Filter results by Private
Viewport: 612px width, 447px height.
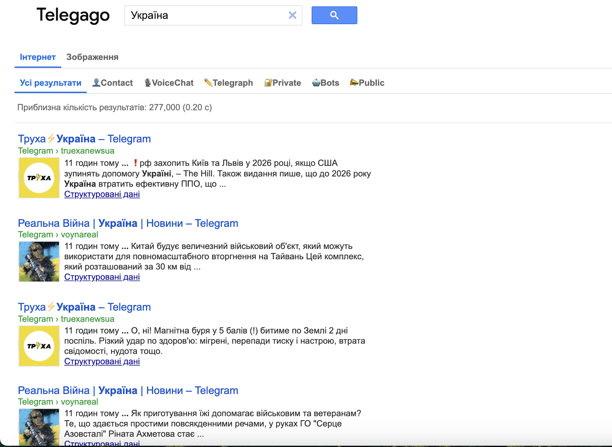pyautogui.click(x=283, y=83)
